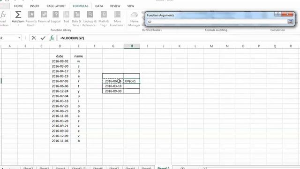Select column R header

tap(291, 46)
